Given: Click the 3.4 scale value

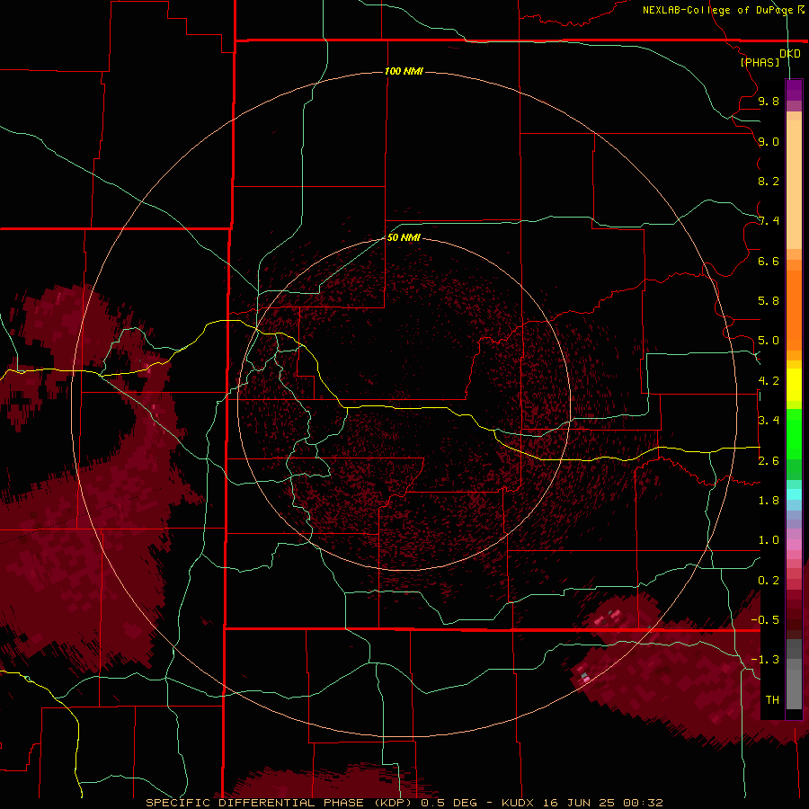Looking at the screenshot, I should pos(769,421).
